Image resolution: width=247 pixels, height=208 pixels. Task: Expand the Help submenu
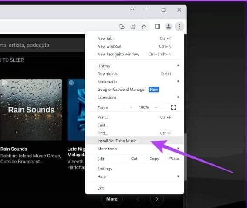tap(134, 177)
